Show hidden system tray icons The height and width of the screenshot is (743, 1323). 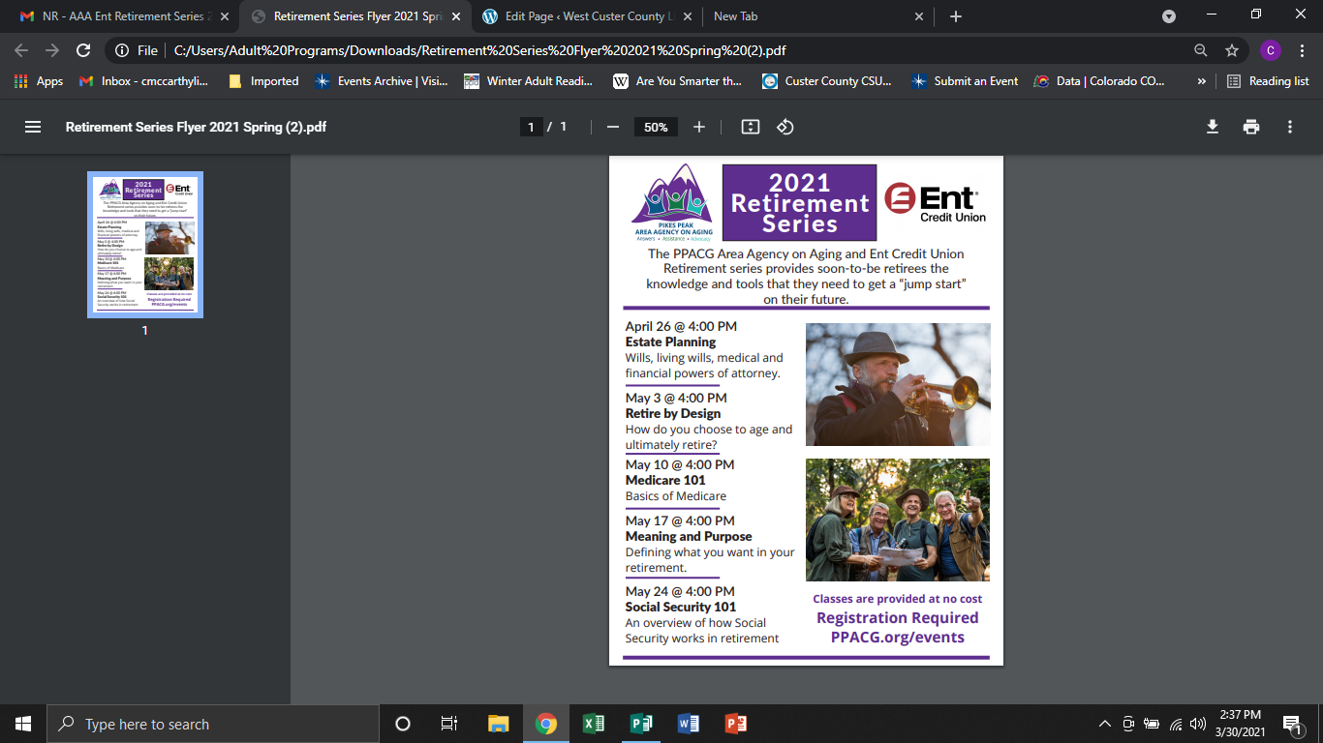coord(1104,724)
